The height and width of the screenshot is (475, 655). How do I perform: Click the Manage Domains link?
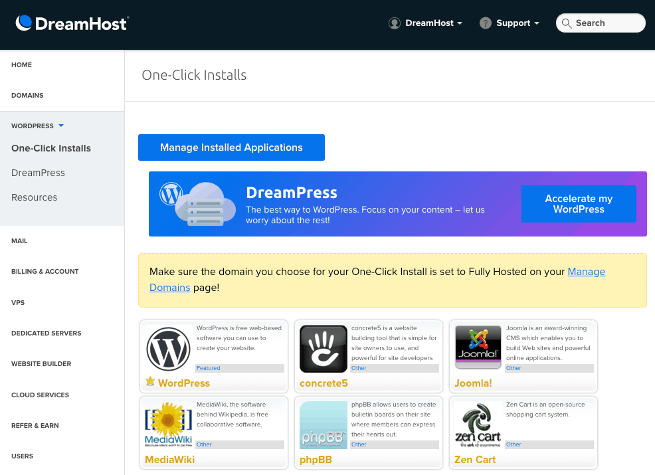[x=586, y=272]
